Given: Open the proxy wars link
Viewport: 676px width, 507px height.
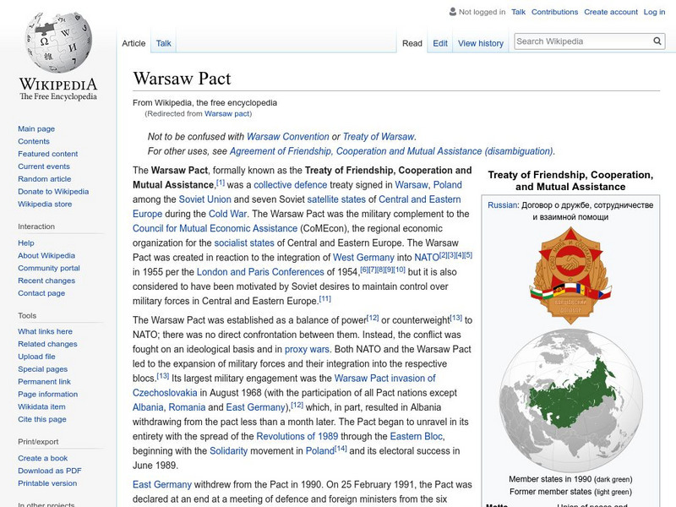Looking at the screenshot, I should coord(307,349).
